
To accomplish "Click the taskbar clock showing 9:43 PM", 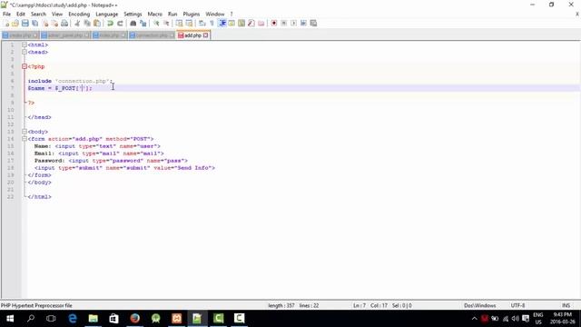I will (563, 319).
